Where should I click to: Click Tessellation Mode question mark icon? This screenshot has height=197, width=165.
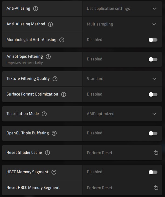pos(44,114)
